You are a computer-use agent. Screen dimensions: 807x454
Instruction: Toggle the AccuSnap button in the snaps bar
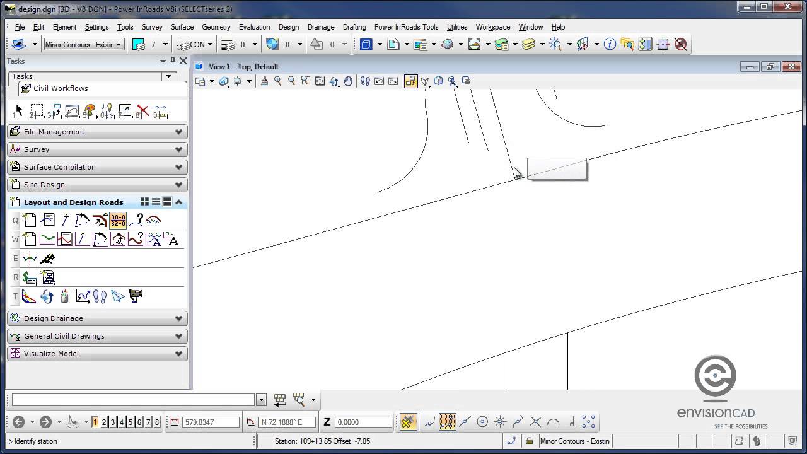[408, 422]
